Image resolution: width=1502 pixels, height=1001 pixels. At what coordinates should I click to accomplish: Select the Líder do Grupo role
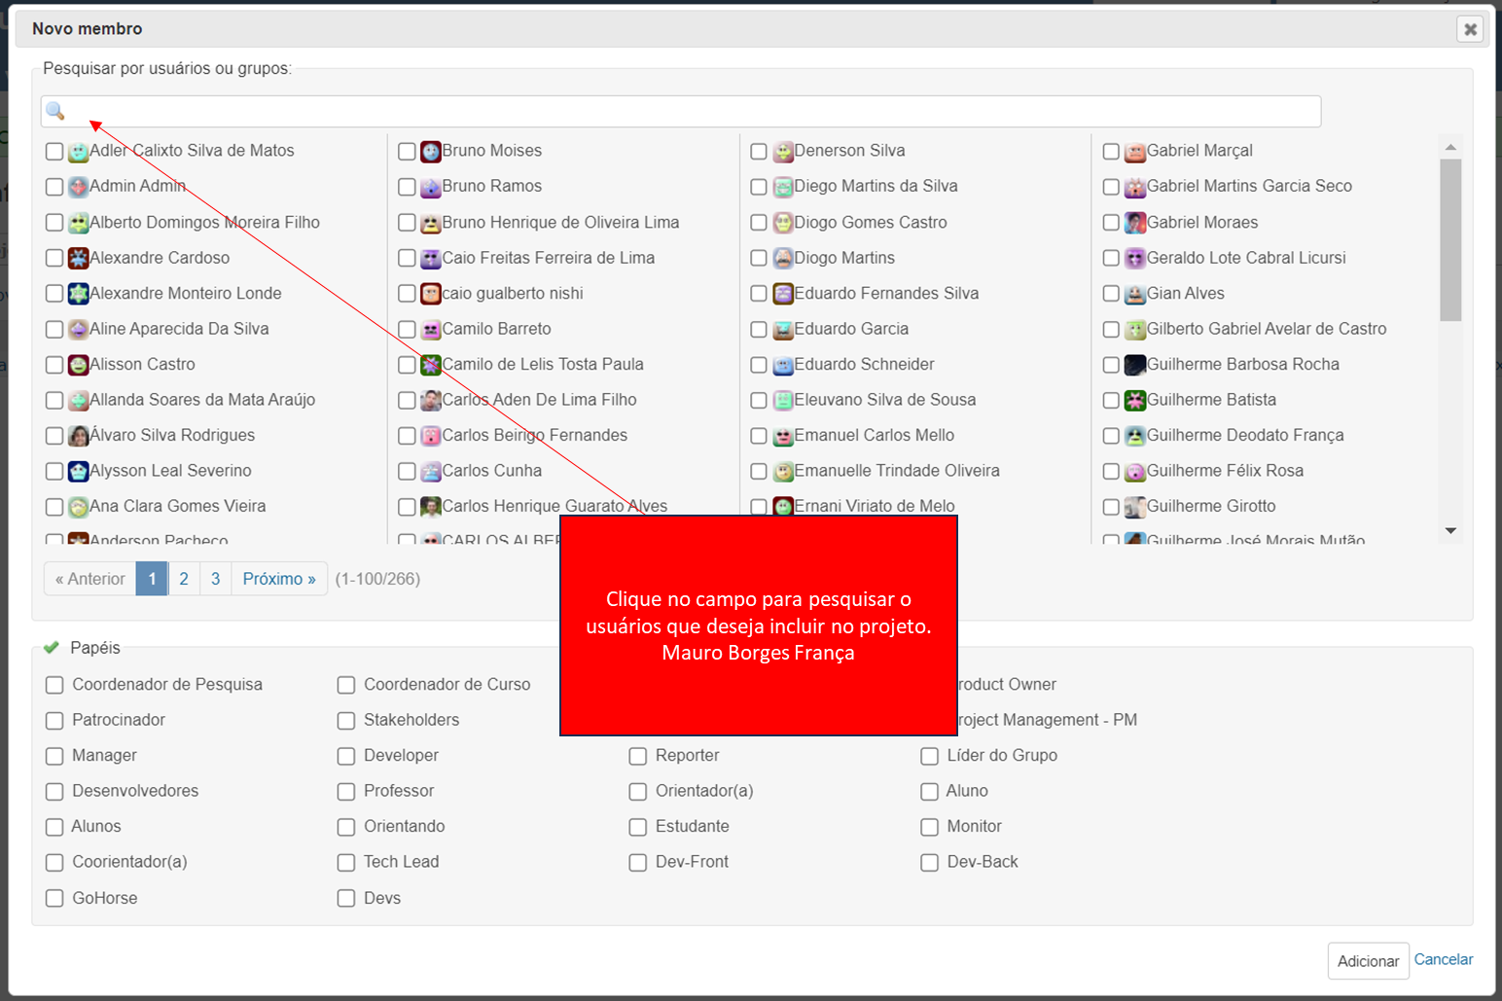click(930, 756)
